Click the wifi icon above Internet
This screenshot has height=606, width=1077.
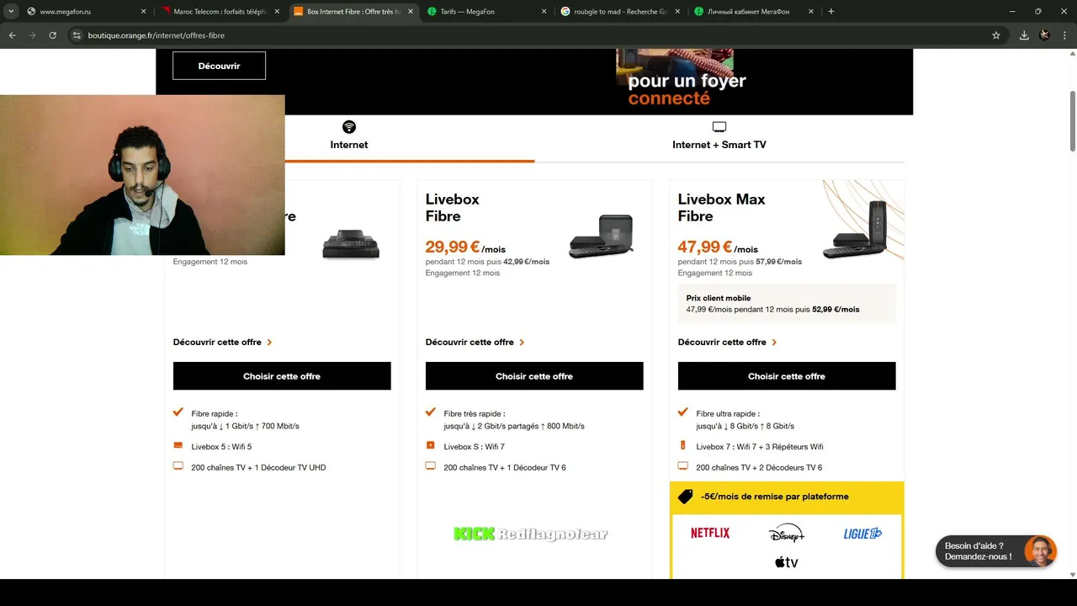(x=349, y=127)
